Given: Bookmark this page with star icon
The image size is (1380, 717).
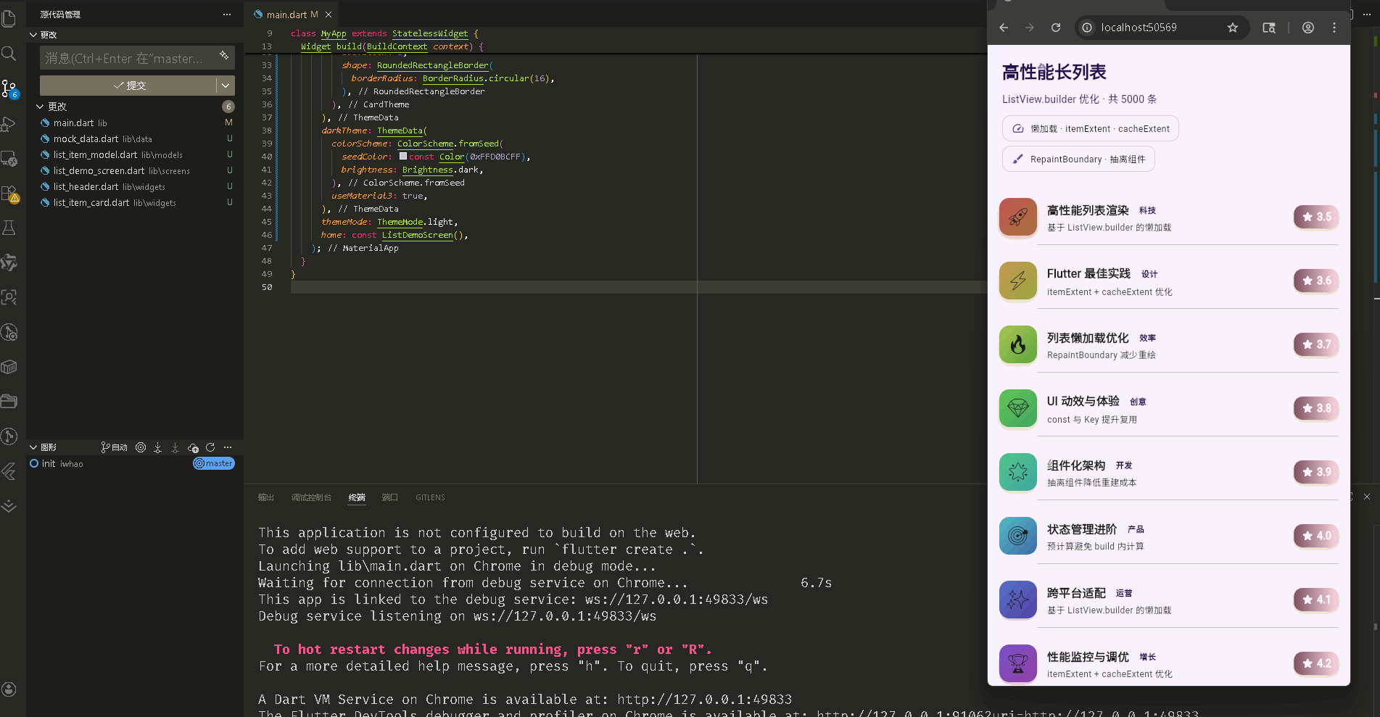Looking at the screenshot, I should coord(1233,28).
